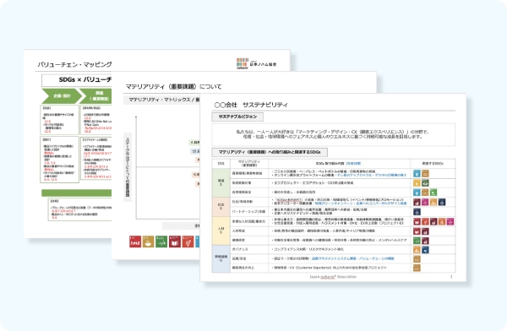Screen dimensions: 507x331
Task: Click the 環境 E category cell
Action: point(221,182)
